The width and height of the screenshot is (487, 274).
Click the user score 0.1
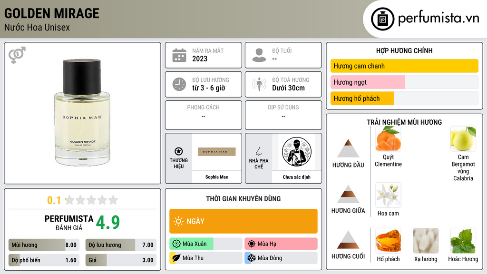(54, 200)
